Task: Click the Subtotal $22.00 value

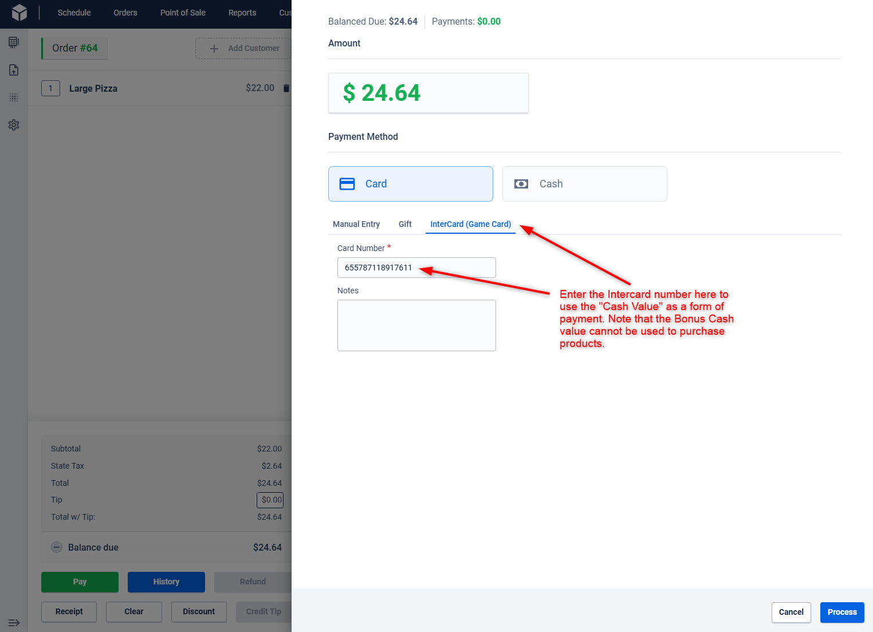Action: [x=269, y=449]
